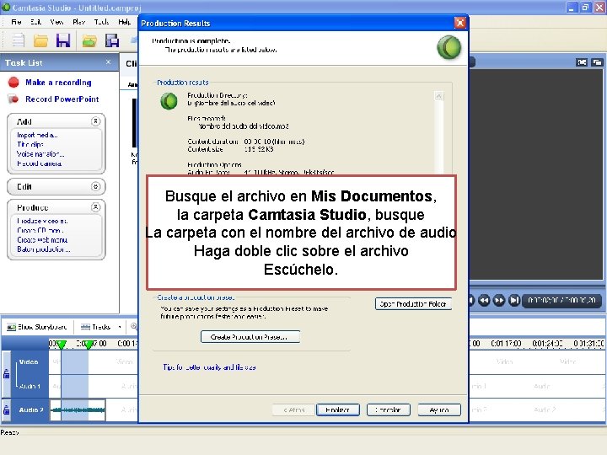Image resolution: width=607 pixels, height=455 pixels.
Task: Click Make a recording link
Action: pyautogui.click(x=58, y=83)
